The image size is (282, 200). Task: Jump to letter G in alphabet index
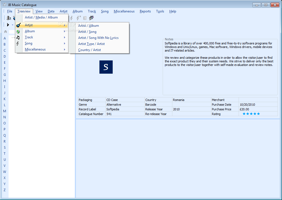(5, 75)
